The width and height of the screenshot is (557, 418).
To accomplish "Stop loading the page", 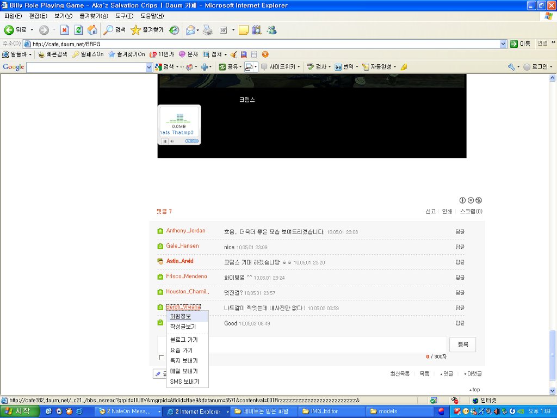I will pos(64,30).
